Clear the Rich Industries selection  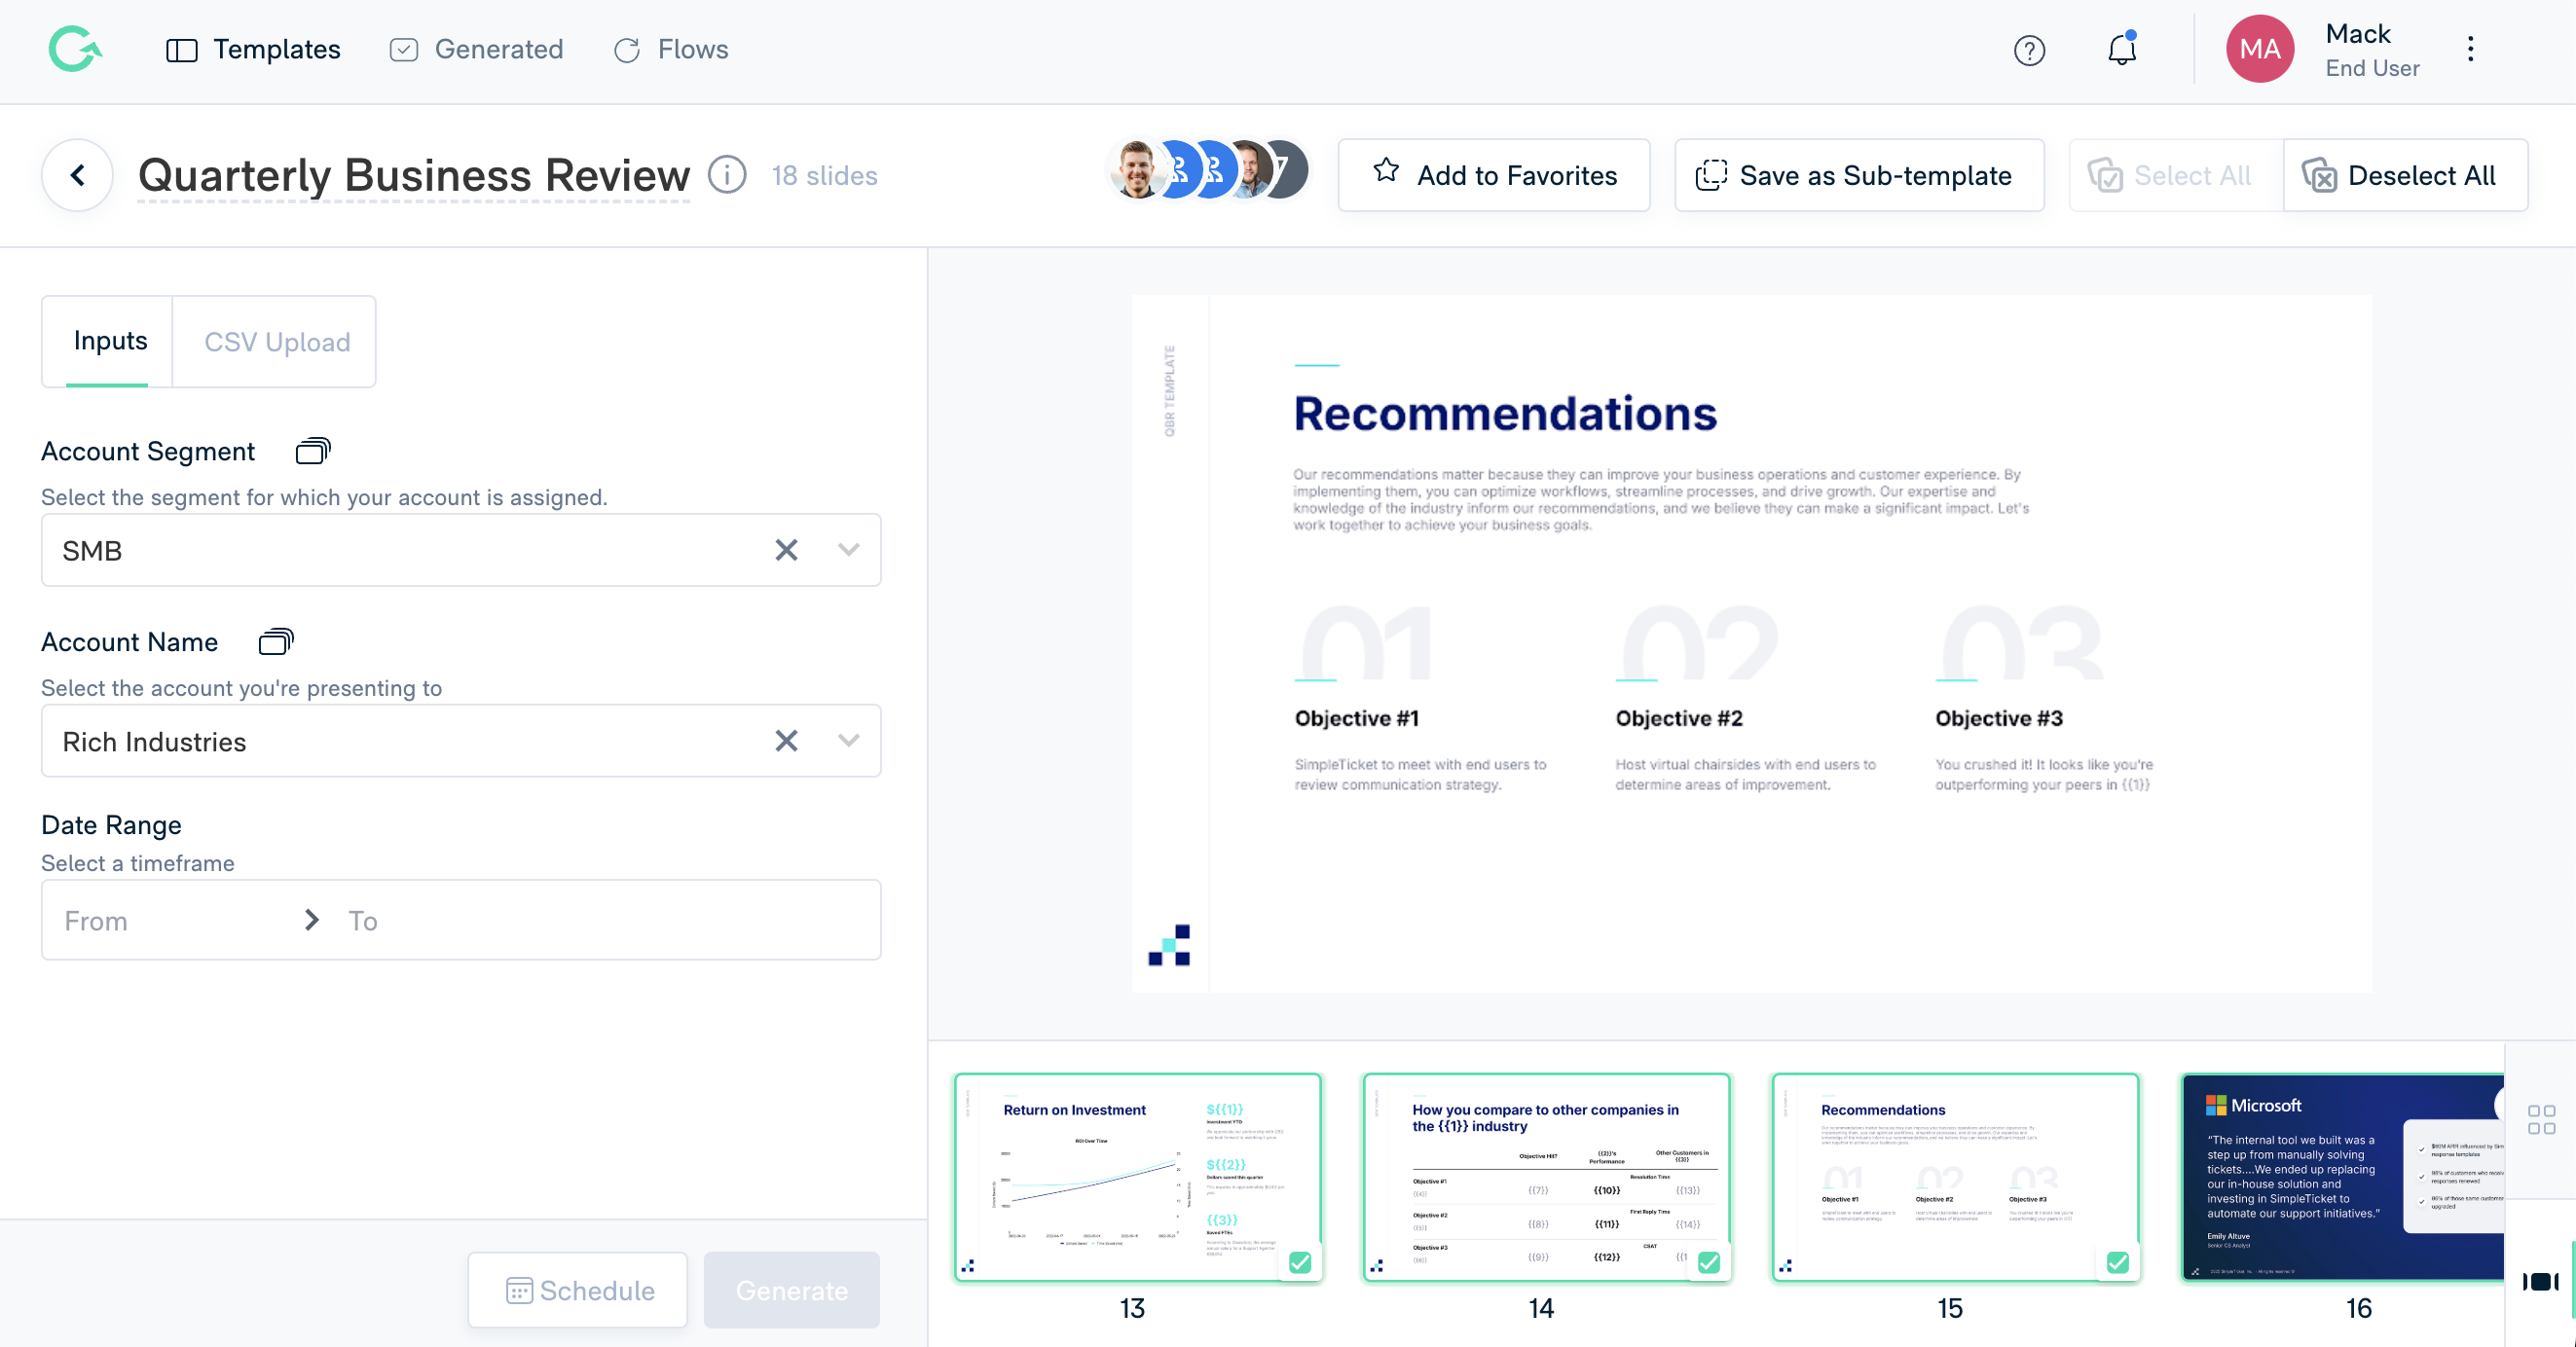(786, 740)
